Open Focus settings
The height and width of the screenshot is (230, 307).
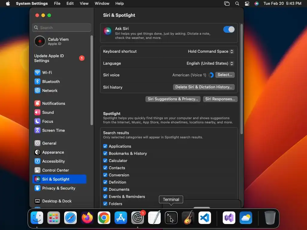pyautogui.click(x=59, y=122)
